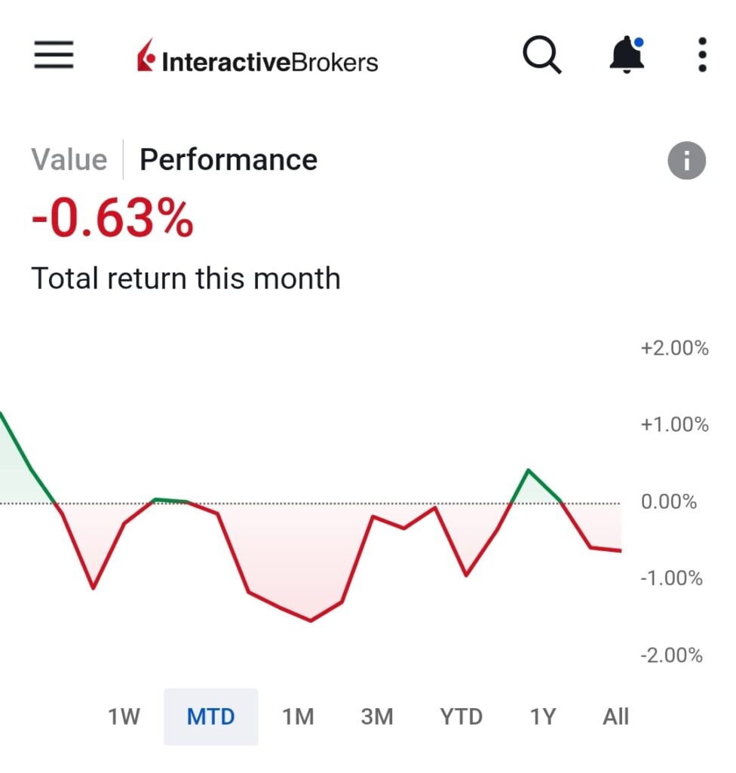Show YTD performance
736x773 pixels.
[x=461, y=716]
